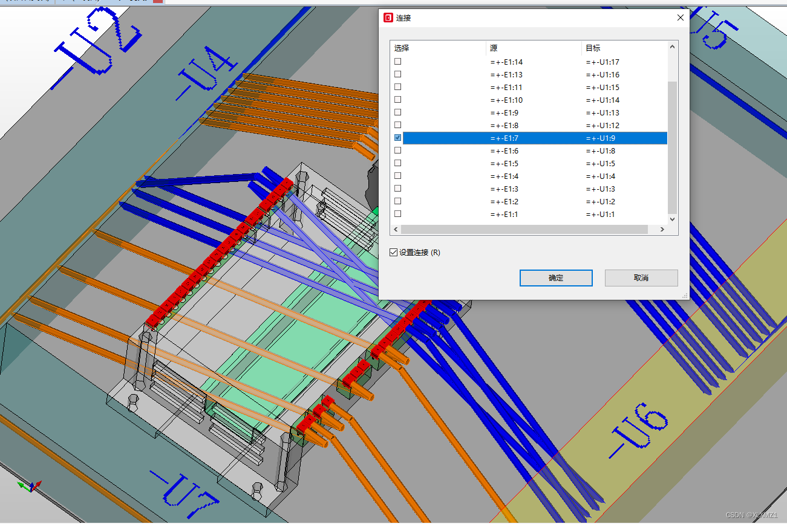
Task: Select target cell =+-U1:12
Action: coord(602,126)
